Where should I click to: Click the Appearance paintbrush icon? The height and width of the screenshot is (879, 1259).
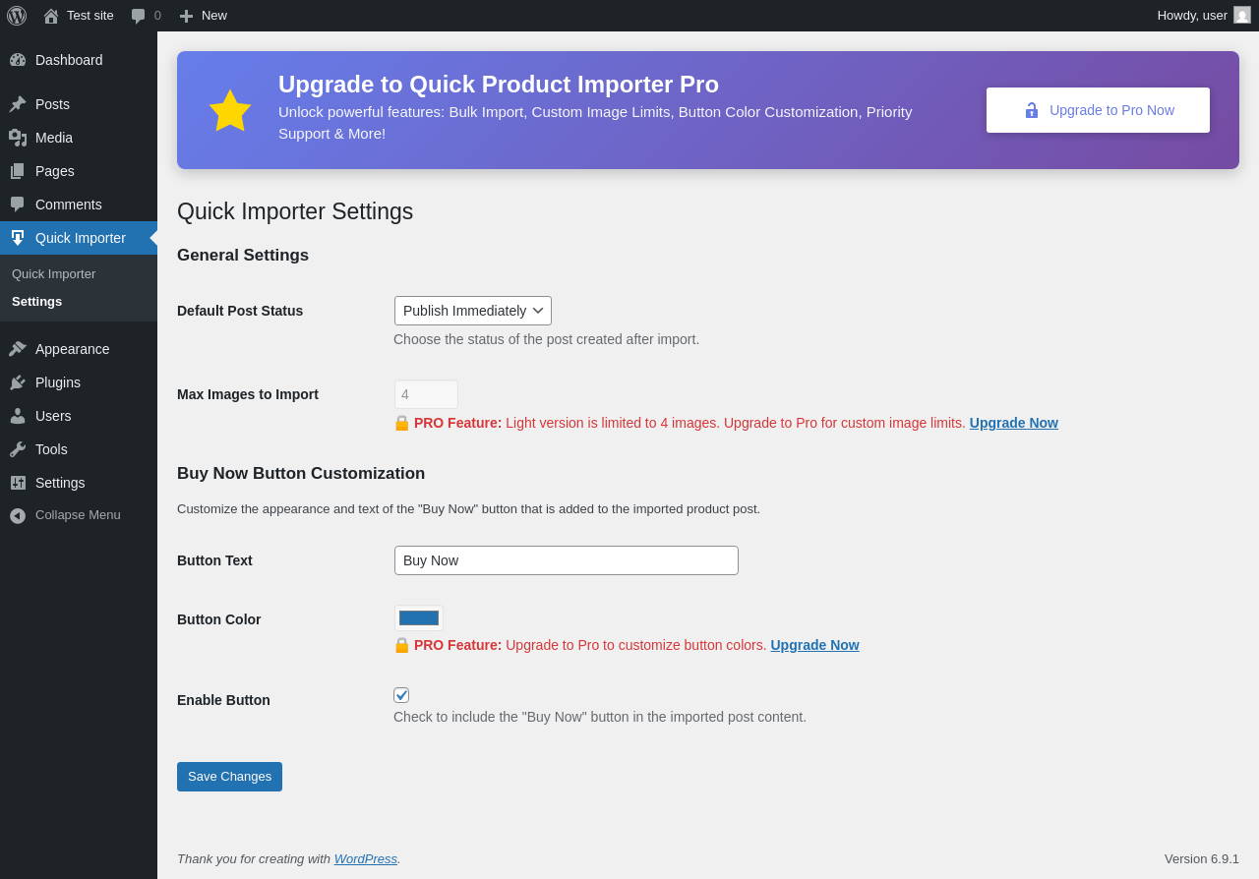[x=18, y=349]
